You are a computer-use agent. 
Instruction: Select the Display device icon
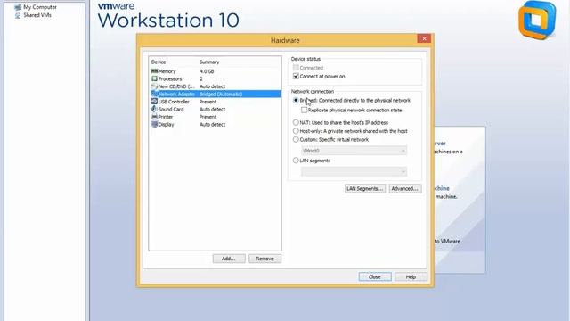(x=154, y=125)
